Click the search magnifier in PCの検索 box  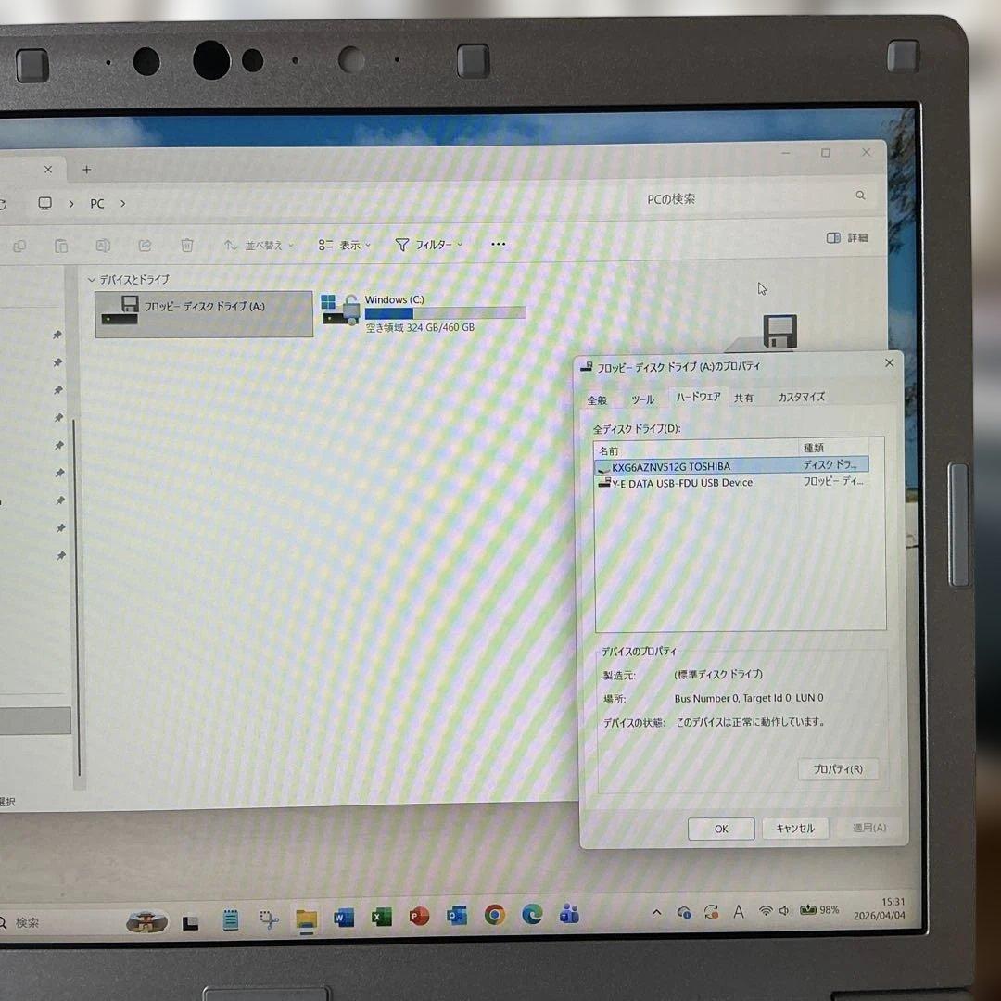tap(860, 196)
